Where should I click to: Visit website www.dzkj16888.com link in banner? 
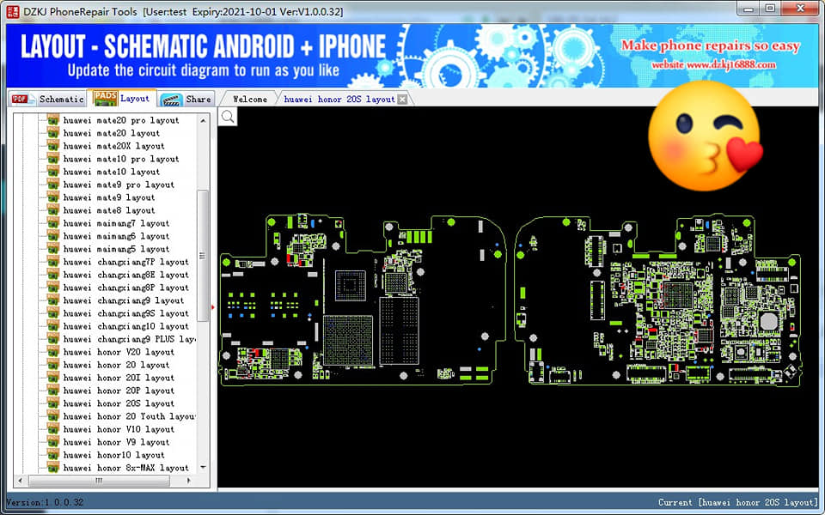pos(713,65)
